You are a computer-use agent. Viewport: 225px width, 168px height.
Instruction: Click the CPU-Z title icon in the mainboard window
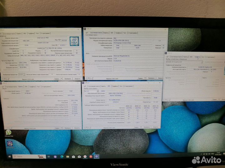(85, 29)
